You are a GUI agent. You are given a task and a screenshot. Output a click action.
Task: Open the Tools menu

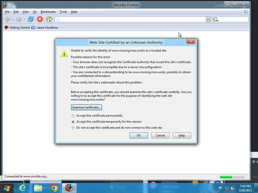(x=63, y=12)
